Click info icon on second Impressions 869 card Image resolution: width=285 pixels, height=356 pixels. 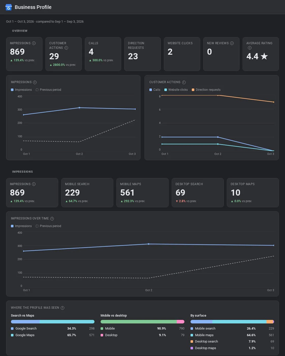34,184
